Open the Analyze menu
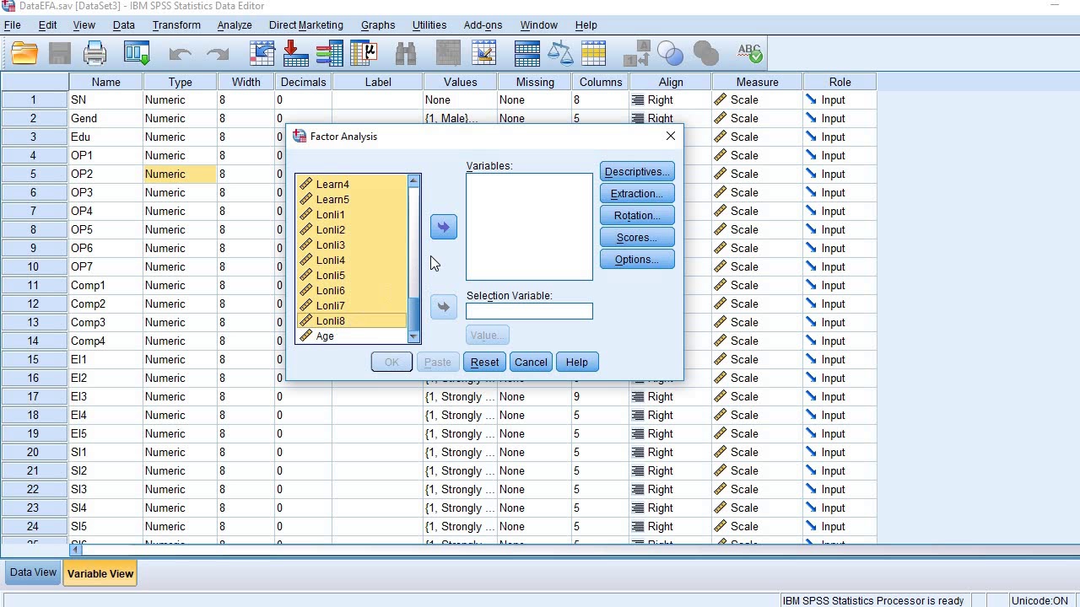Screen dimensions: 1080x607 click(x=235, y=24)
